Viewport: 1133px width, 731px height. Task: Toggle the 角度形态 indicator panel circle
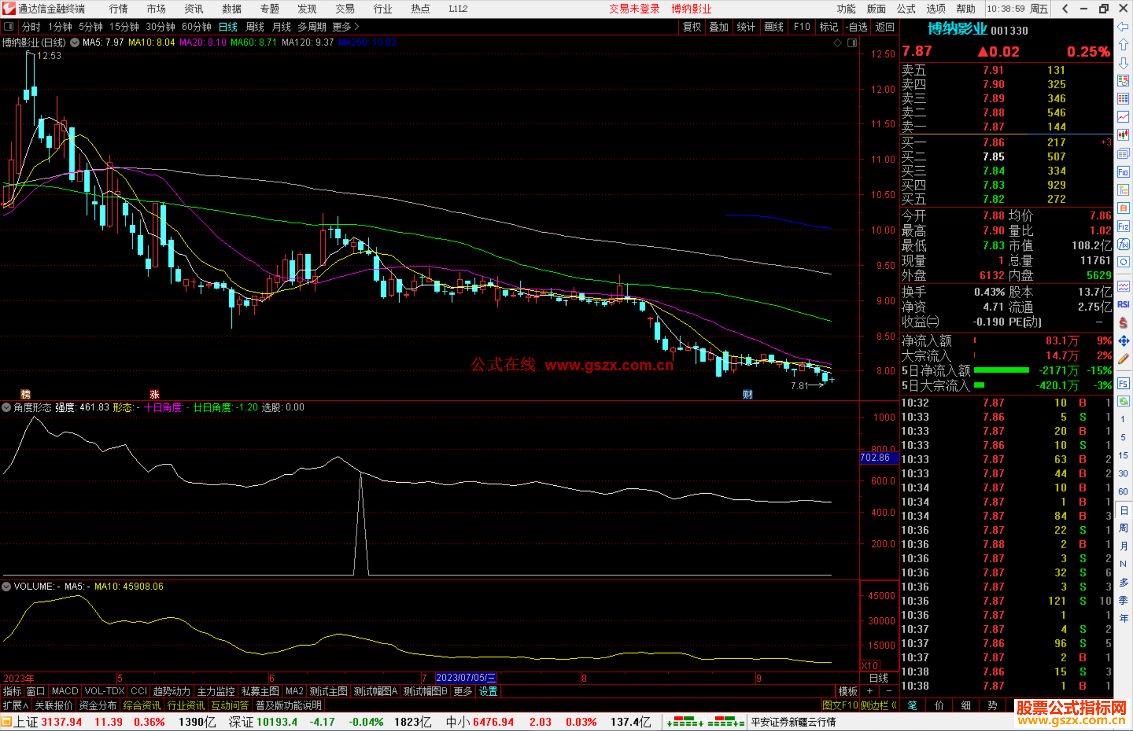(x=6, y=407)
